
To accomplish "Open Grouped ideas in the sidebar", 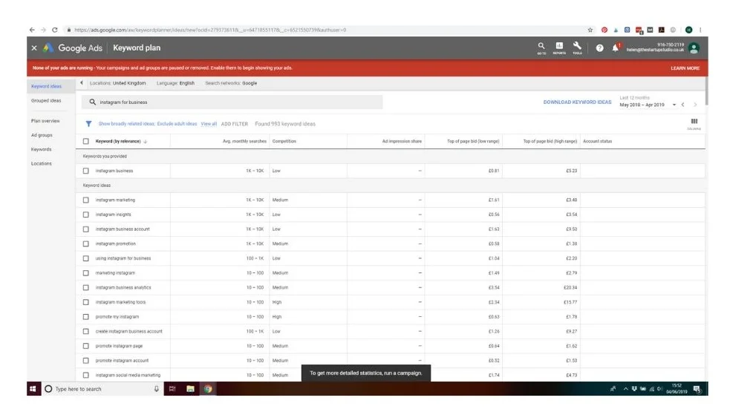I will tap(46, 100).
